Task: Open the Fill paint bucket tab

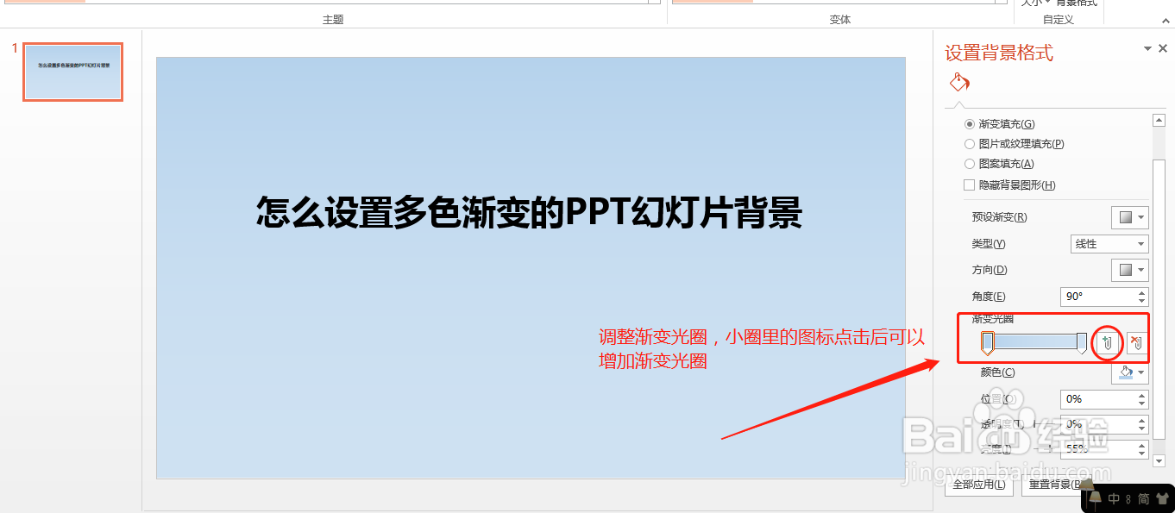Action: pyautogui.click(x=959, y=83)
